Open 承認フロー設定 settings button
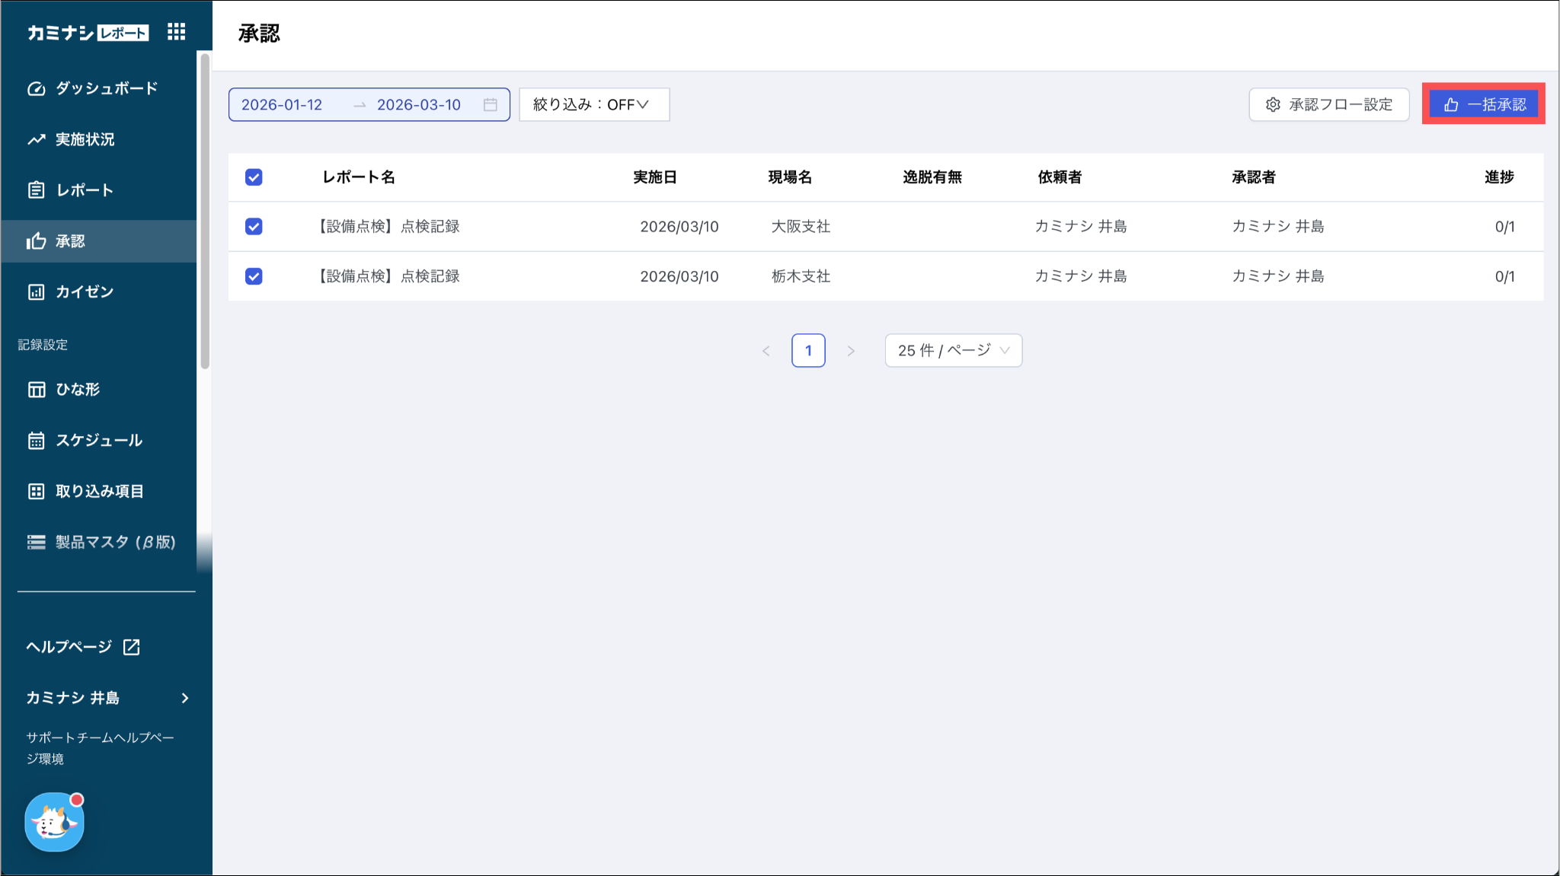The width and height of the screenshot is (1560, 876). pyautogui.click(x=1328, y=104)
